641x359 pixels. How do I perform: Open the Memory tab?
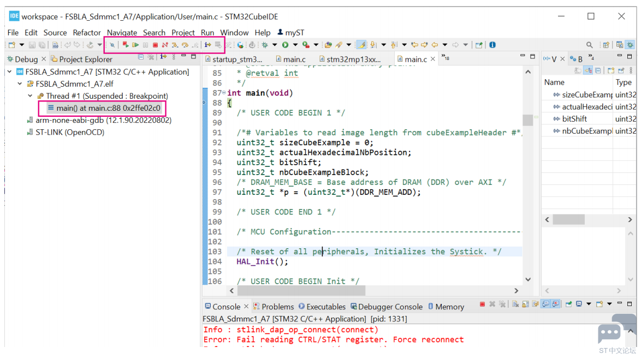point(446,307)
